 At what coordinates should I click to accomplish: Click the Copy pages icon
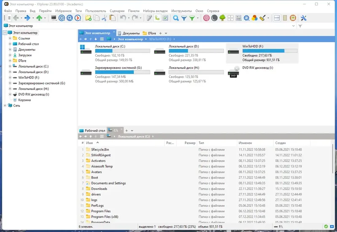pos(96,18)
